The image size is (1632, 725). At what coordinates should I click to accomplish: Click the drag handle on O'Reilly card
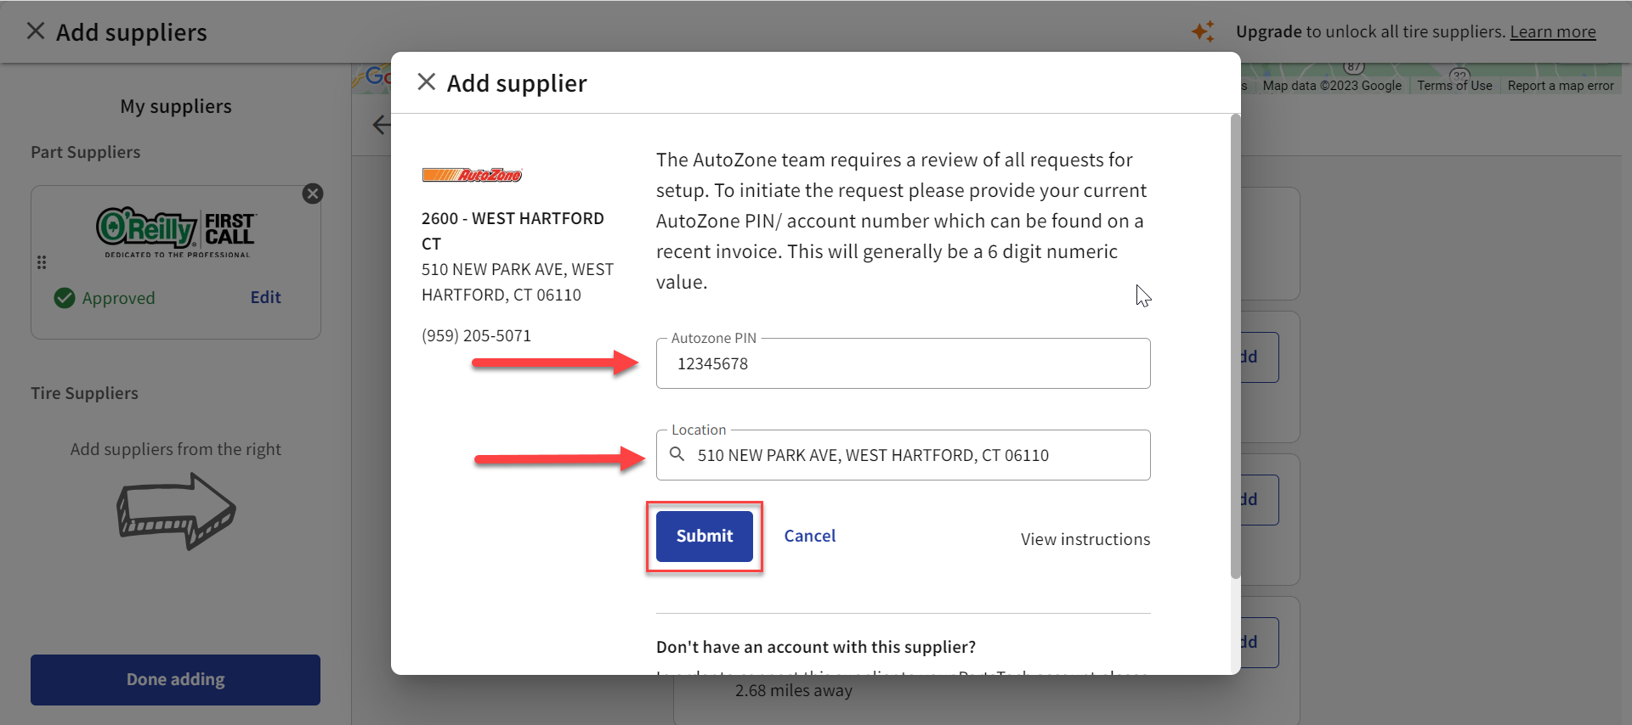42,262
